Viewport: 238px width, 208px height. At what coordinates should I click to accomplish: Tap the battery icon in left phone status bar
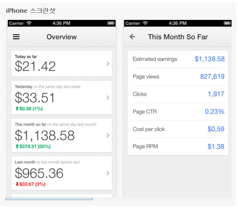tap(111, 23)
